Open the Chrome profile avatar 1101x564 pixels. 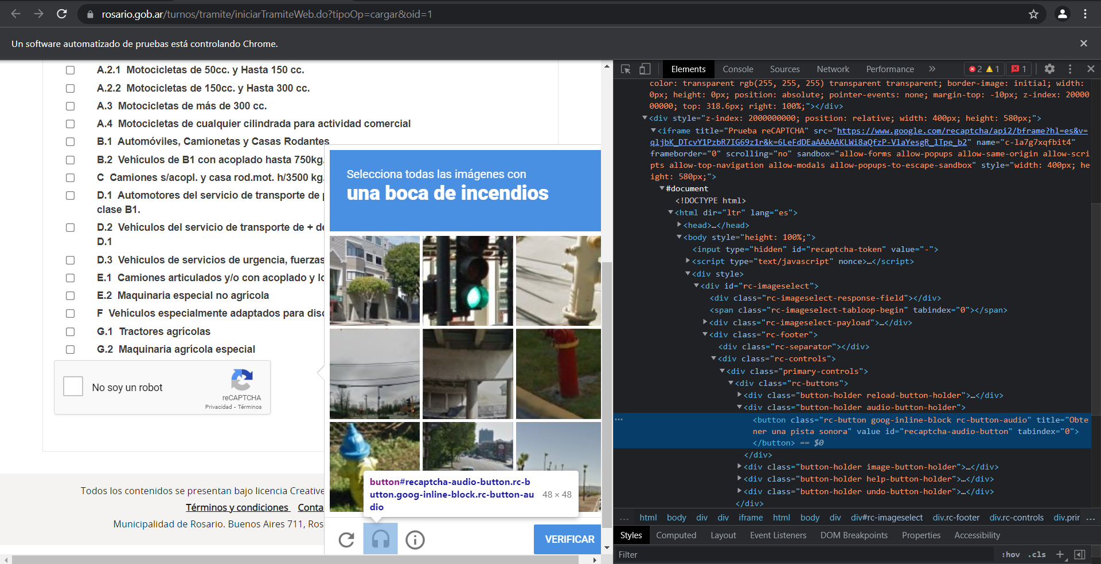click(x=1062, y=14)
